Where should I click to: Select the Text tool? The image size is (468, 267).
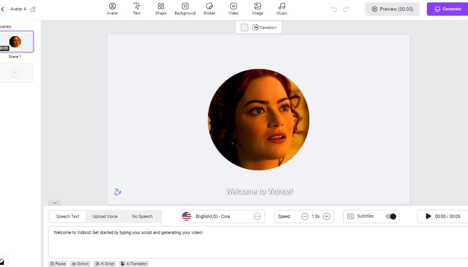point(137,9)
